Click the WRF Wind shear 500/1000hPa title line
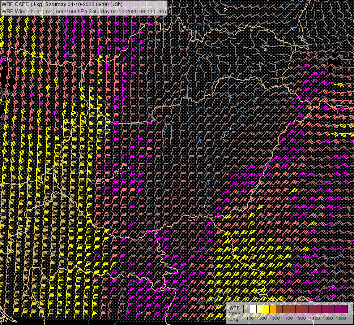The width and height of the screenshot is (354, 325). coord(84,11)
